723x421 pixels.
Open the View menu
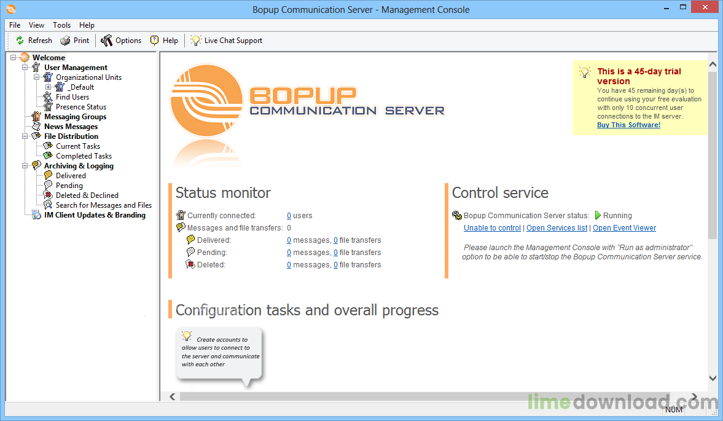[x=36, y=25]
